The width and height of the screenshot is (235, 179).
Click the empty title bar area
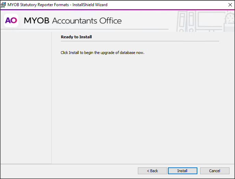164,5
